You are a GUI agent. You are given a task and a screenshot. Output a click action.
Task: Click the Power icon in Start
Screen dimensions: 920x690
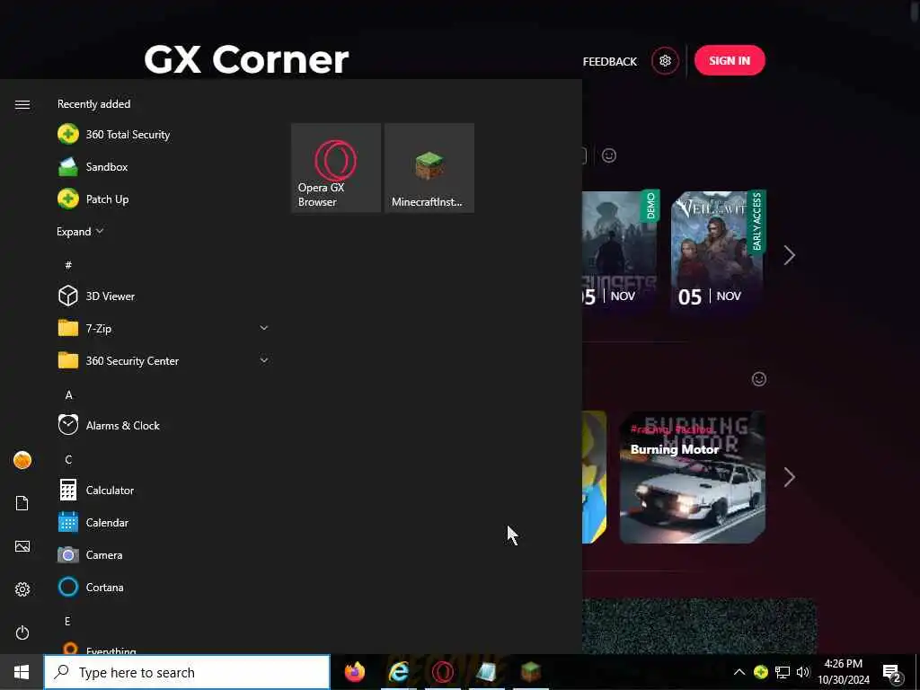(x=22, y=632)
